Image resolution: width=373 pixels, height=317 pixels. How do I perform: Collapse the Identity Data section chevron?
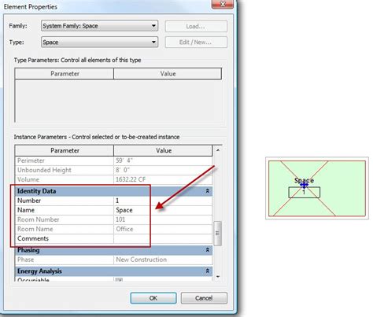(207, 191)
